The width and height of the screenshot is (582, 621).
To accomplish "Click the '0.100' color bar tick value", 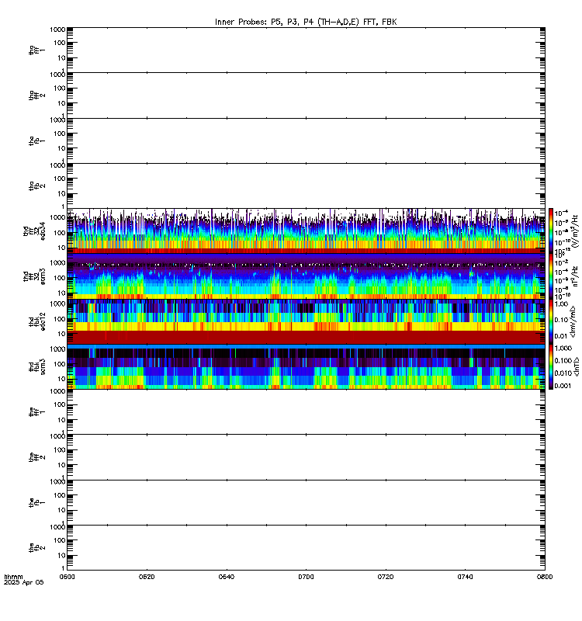I will tap(563, 360).
